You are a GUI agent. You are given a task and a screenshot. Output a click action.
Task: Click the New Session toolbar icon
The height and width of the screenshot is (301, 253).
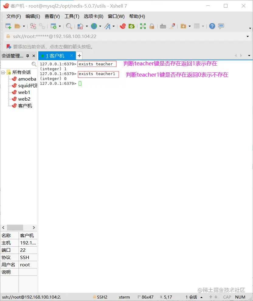pos(8,26)
